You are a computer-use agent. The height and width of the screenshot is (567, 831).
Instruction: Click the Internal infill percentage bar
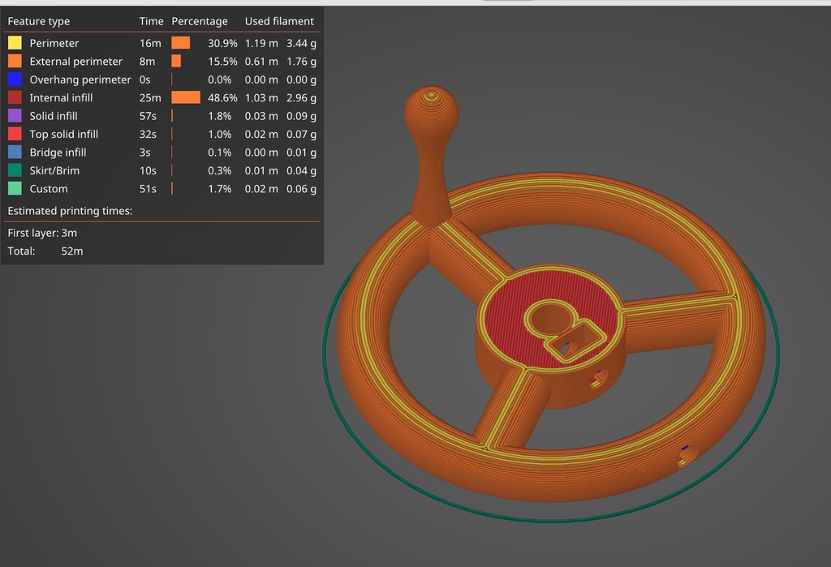coord(184,97)
